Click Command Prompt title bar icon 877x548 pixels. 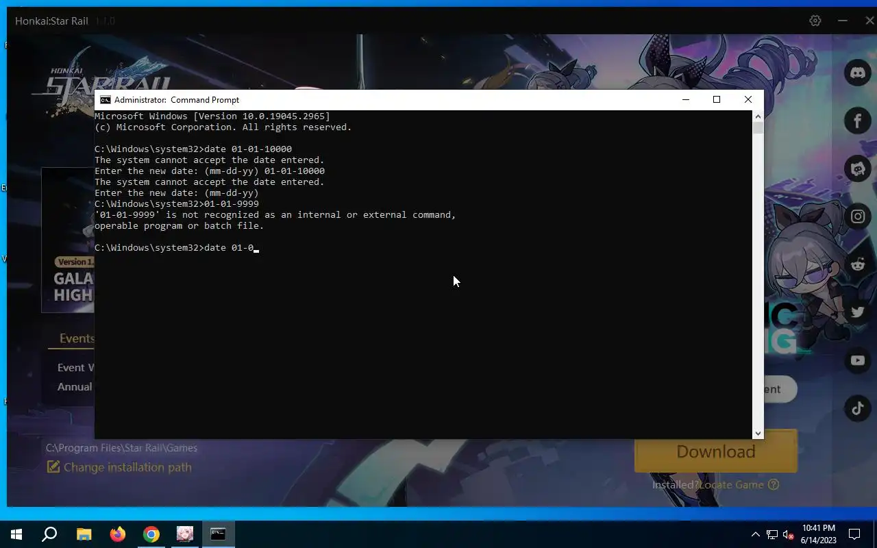(x=105, y=100)
